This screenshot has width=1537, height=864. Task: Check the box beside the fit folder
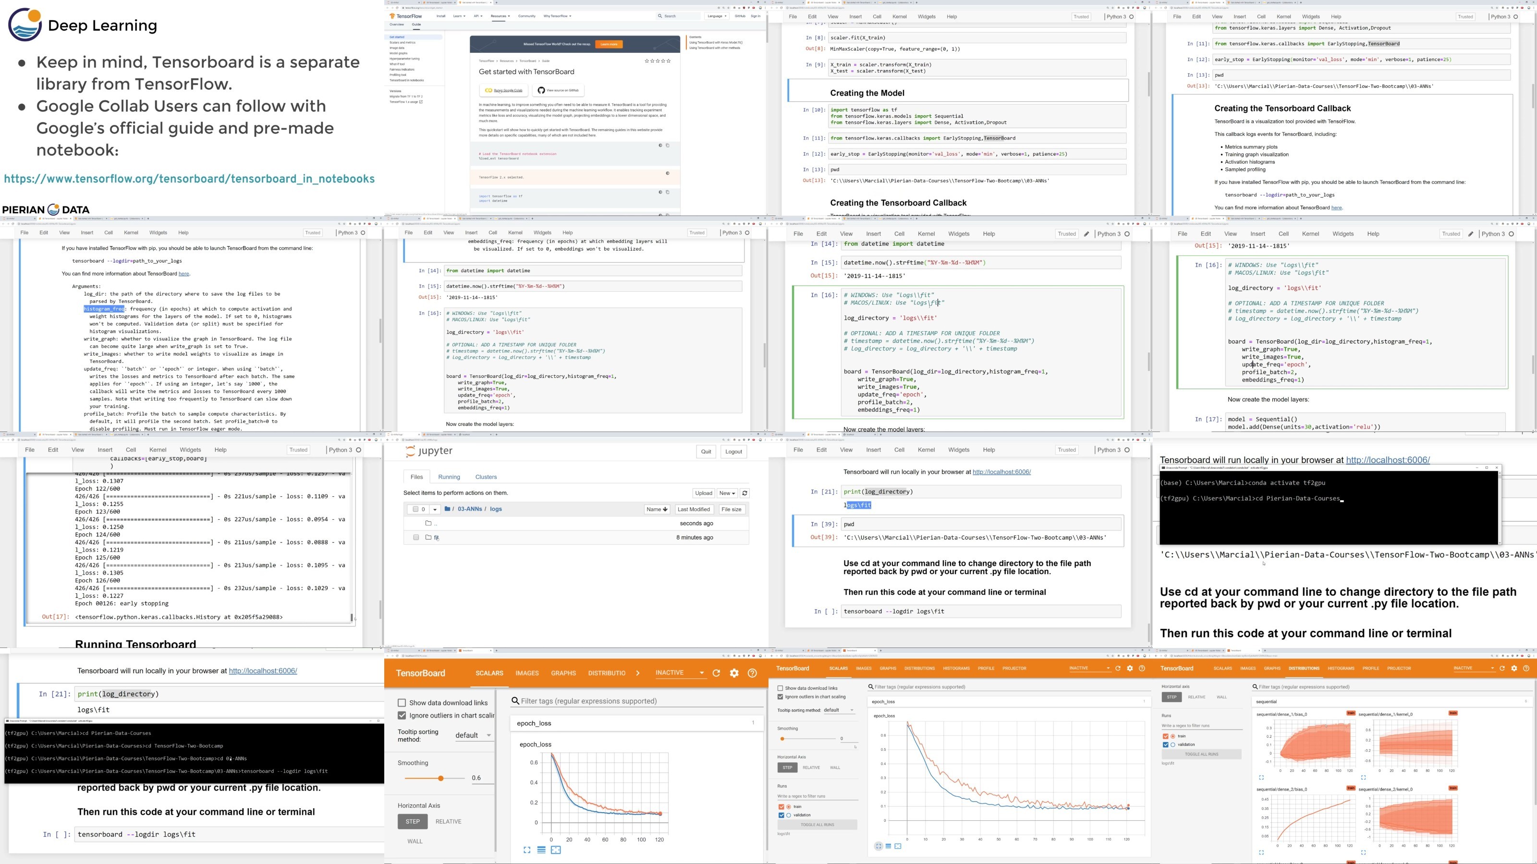416,537
